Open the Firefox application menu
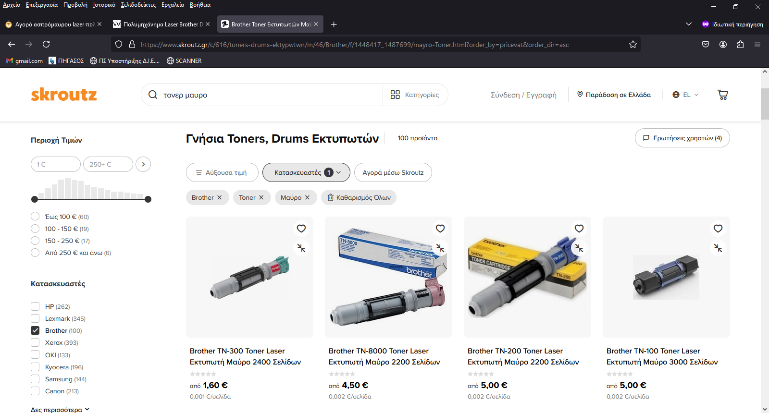 click(757, 44)
